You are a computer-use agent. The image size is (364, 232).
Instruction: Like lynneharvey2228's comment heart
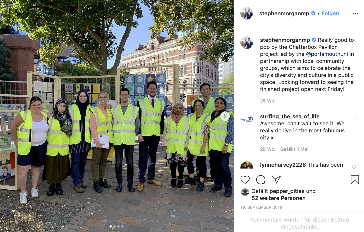point(354,167)
